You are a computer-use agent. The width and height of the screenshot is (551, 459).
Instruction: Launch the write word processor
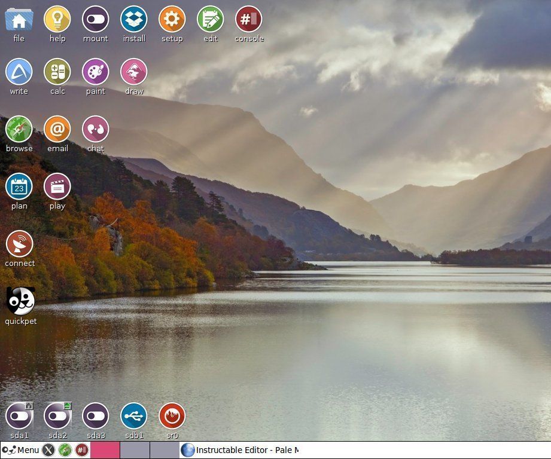pos(19,72)
